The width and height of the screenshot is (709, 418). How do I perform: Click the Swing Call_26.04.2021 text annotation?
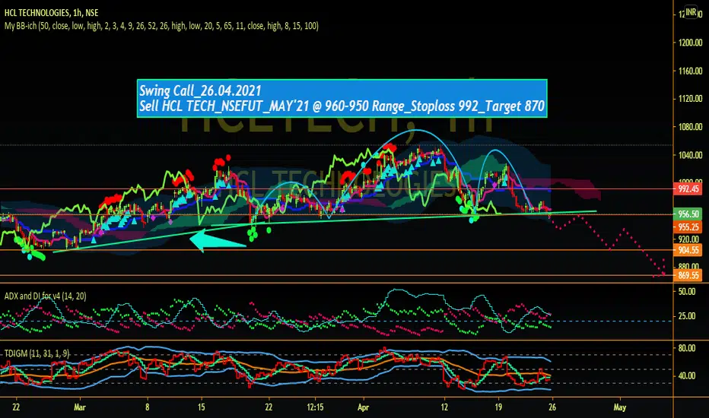point(342,98)
